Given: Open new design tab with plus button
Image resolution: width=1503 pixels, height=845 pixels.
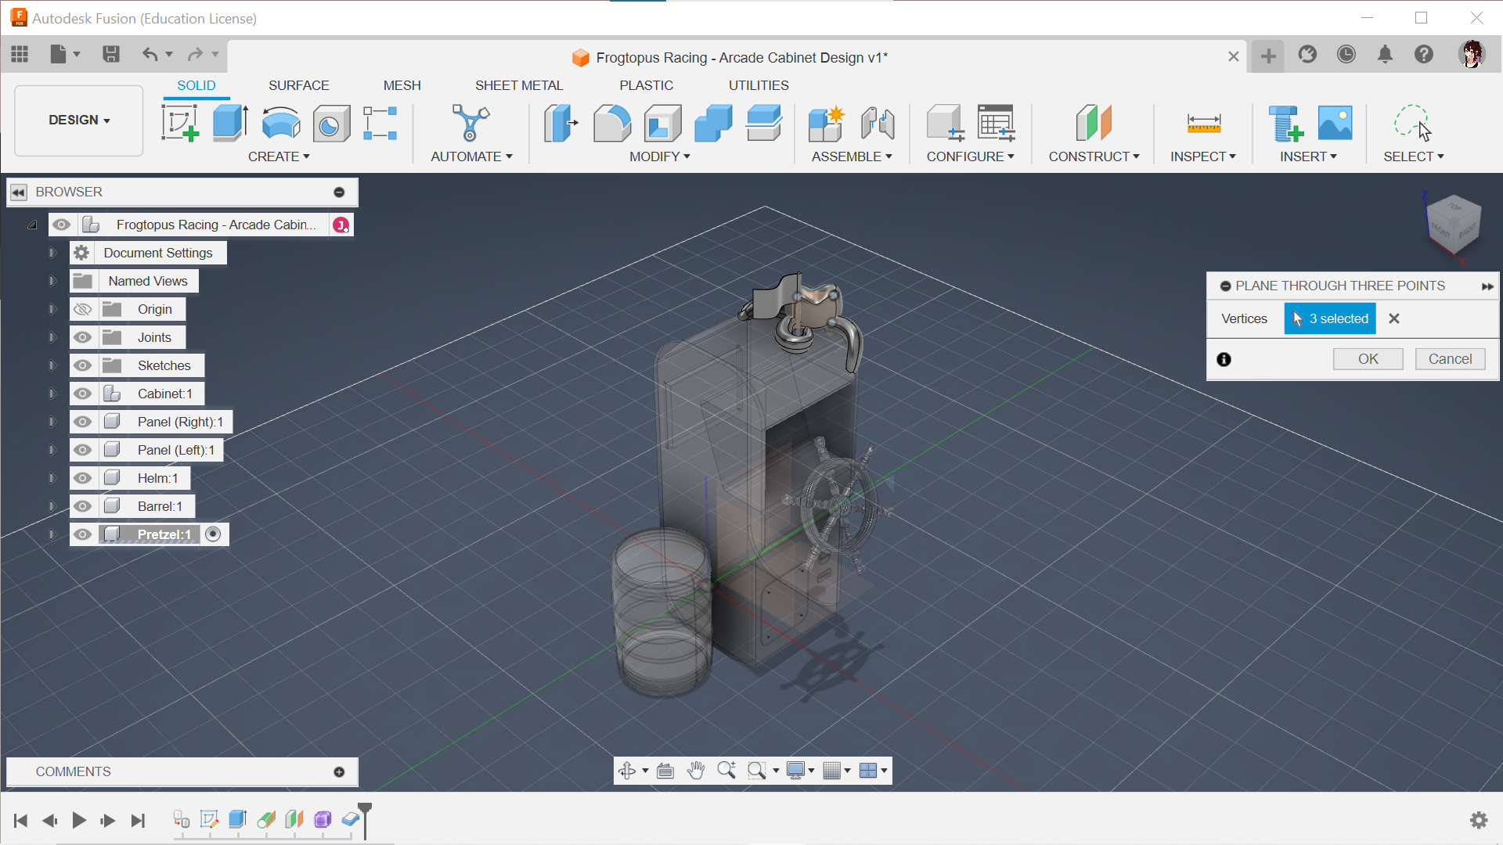Looking at the screenshot, I should pos(1268,56).
